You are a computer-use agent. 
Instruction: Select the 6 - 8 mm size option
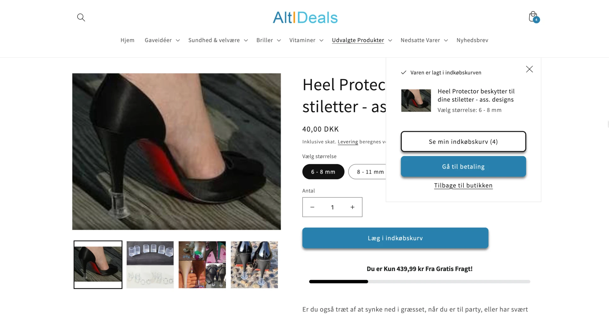pos(323,172)
